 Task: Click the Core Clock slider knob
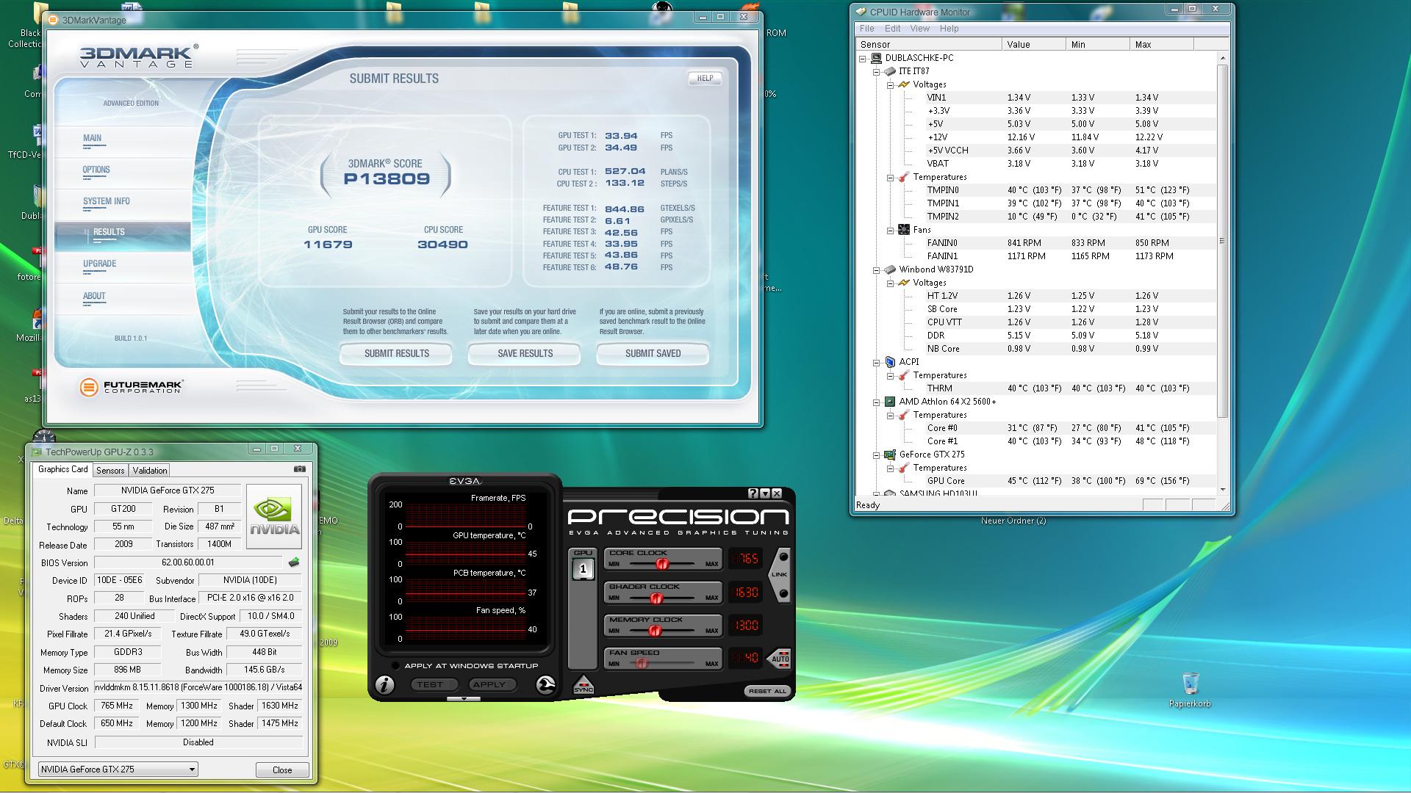click(661, 564)
